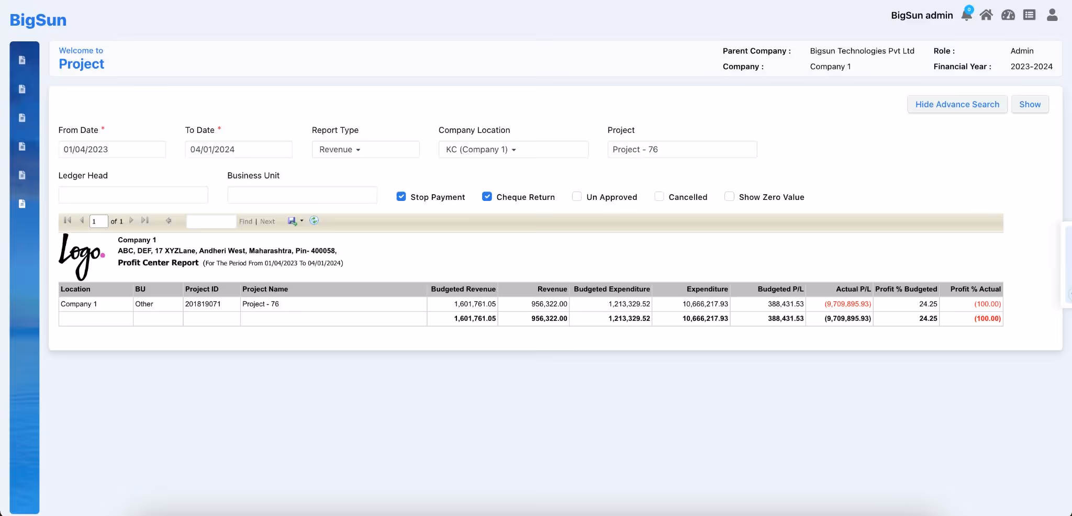Open the user profile icon
This screenshot has height=516, width=1072.
tap(1052, 15)
